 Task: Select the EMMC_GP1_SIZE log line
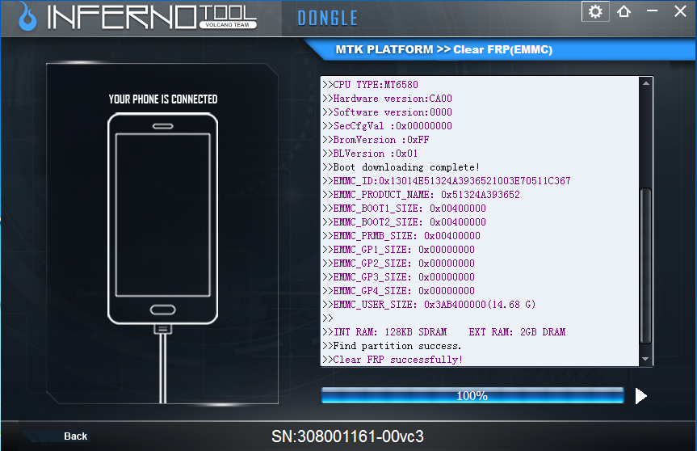pyautogui.click(x=398, y=250)
